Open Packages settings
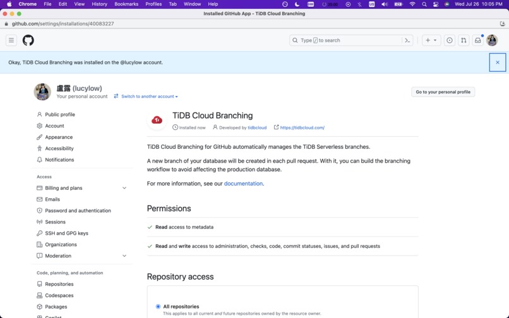Viewport: 509px width, 318px height. pos(56,307)
